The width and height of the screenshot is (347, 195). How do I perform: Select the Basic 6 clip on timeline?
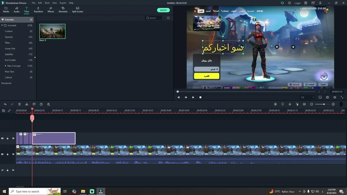click(x=54, y=138)
